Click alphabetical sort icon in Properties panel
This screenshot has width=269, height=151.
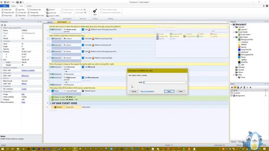5,25
